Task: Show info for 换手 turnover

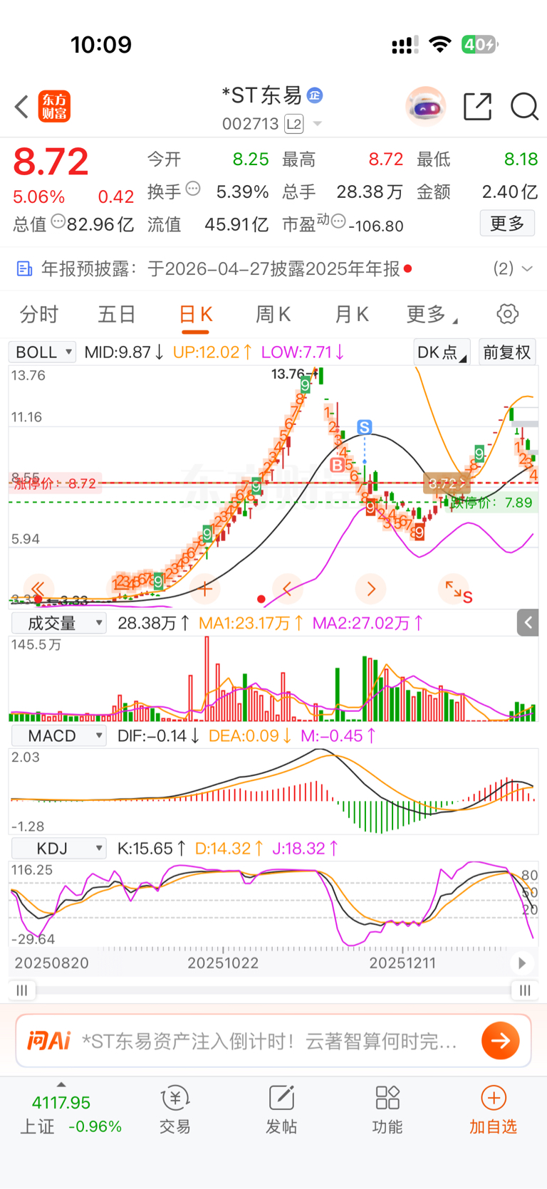Action: pyautogui.click(x=193, y=189)
